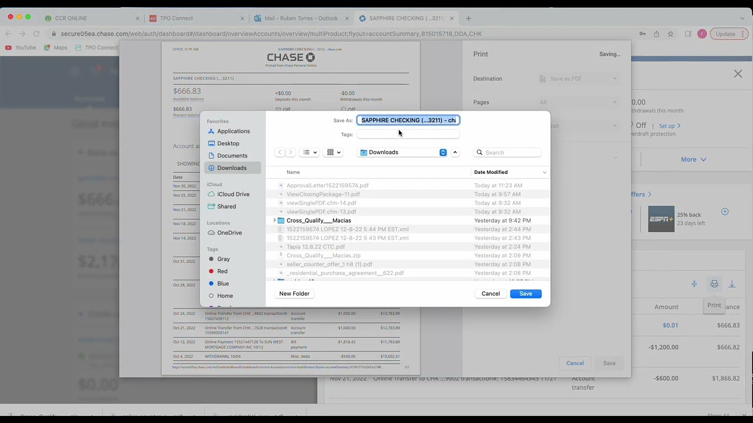Open a new browser tab
Viewport: 753px width, 423px height.
tap(468, 18)
